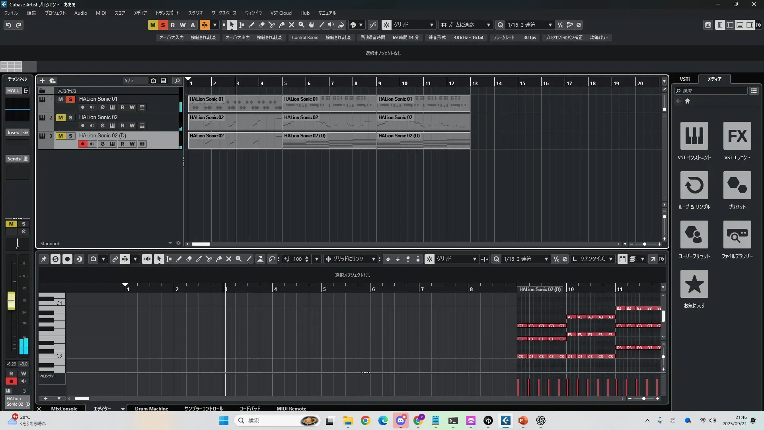764x430 pixels.
Task: Toggle Mute on HALion Sonic 01 track
Action: 60,99
